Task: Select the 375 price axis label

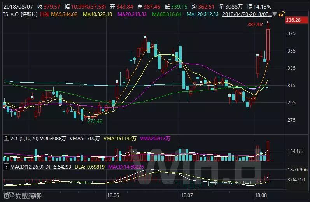Action: 291,33
